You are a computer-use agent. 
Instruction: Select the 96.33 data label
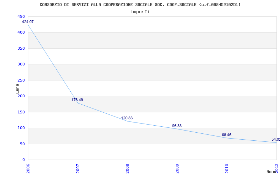[177, 126]
